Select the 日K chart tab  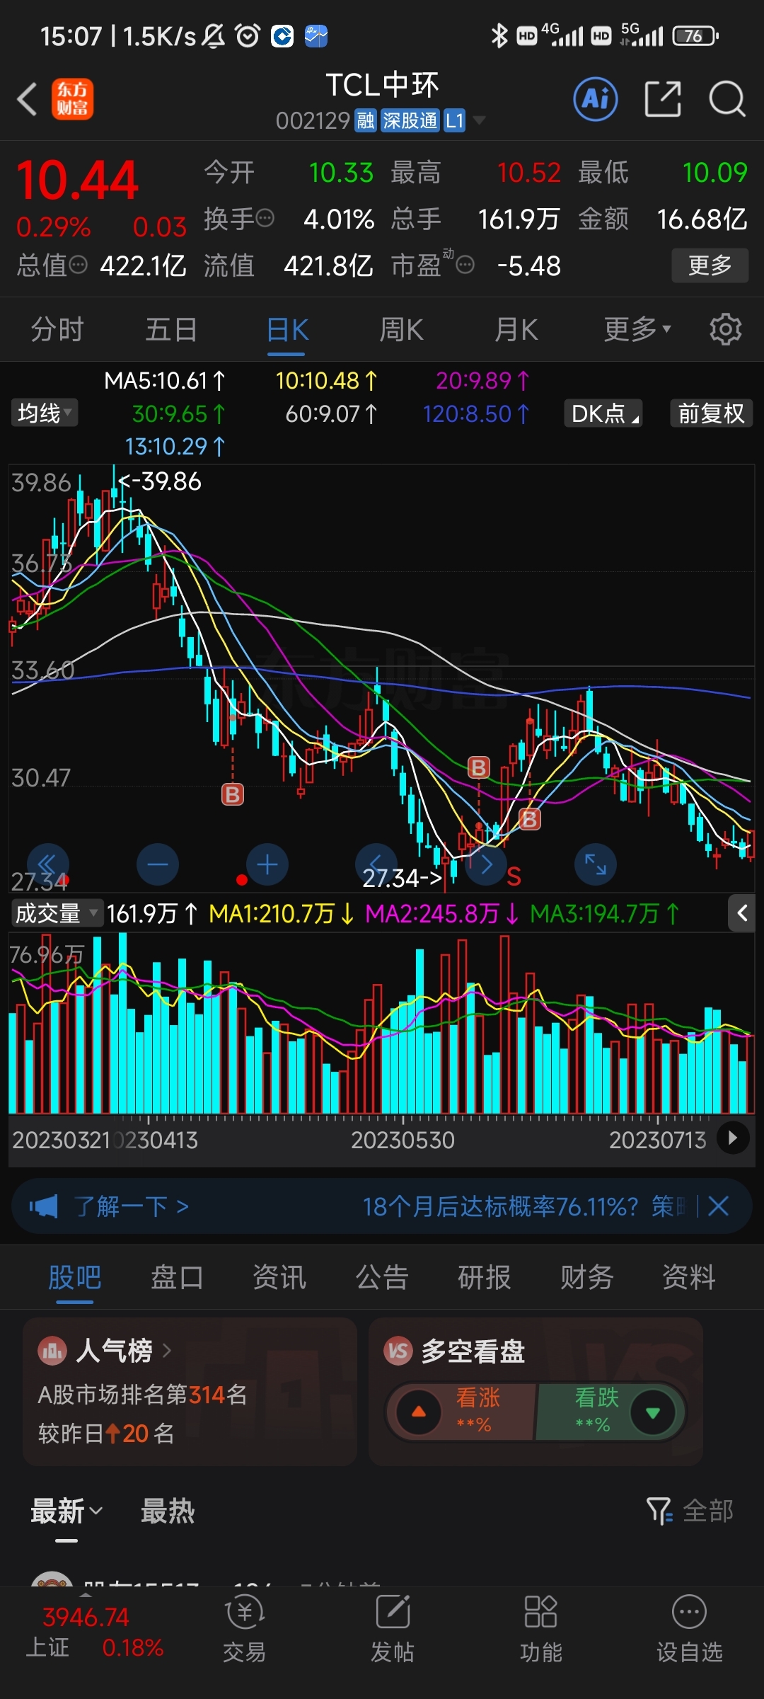pos(287,330)
